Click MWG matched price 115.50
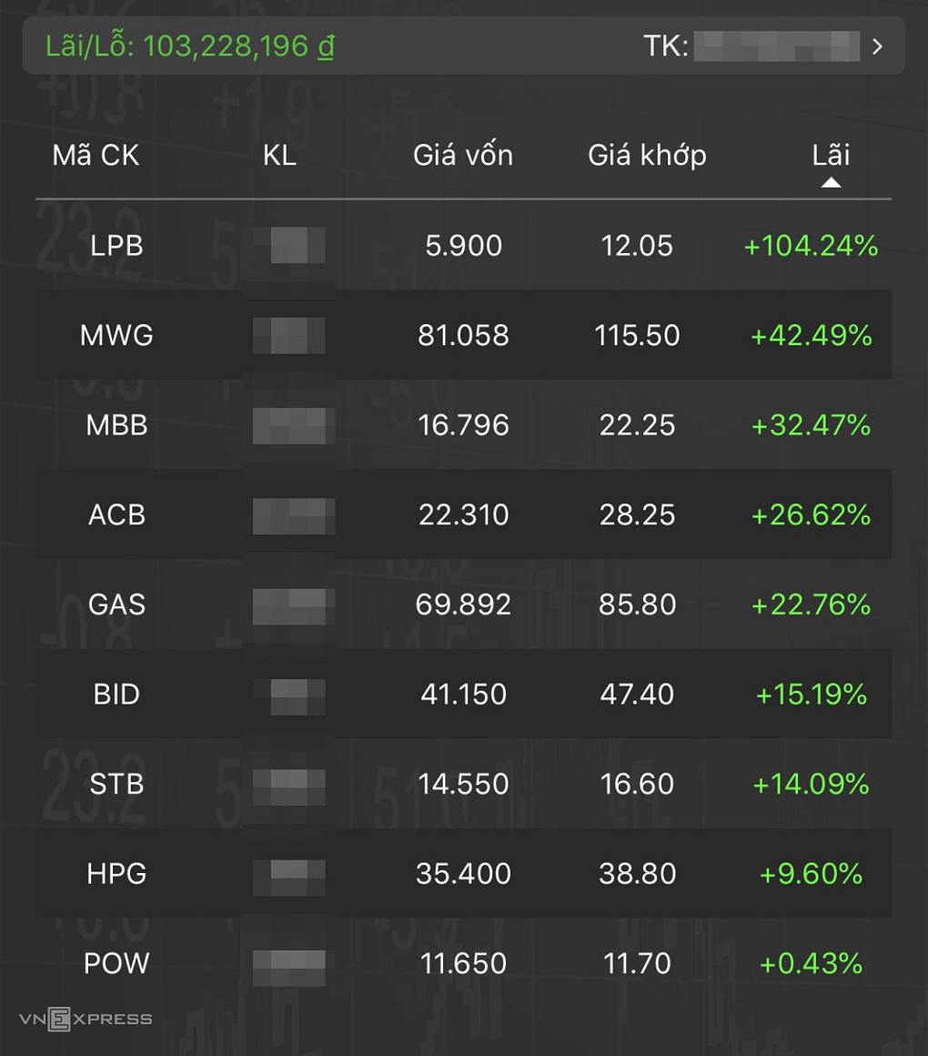The width and height of the screenshot is (928, 1056). coord(637,336)
